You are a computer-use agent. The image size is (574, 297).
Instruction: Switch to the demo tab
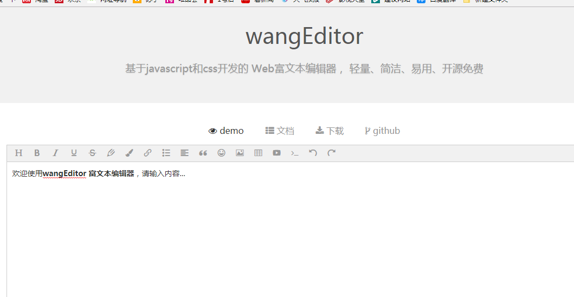click(226, 131)
